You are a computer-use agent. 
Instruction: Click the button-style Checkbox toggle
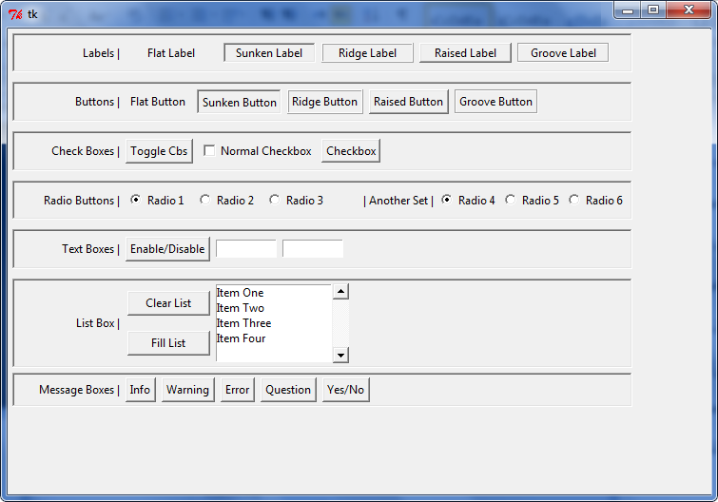(x=351, y=151)
